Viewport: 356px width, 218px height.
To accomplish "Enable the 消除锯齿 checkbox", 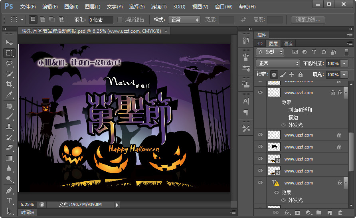I will click(121, 20).
